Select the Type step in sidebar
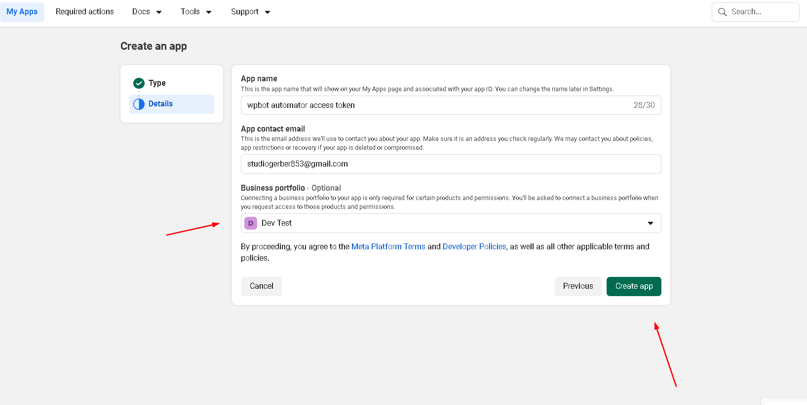 157,83
